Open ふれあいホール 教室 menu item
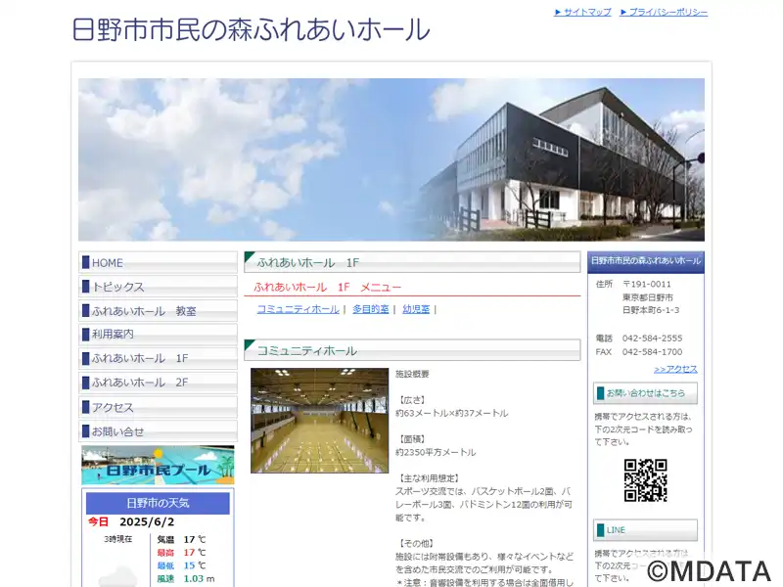The image size is (783, 587). click(x=158, y=310)
